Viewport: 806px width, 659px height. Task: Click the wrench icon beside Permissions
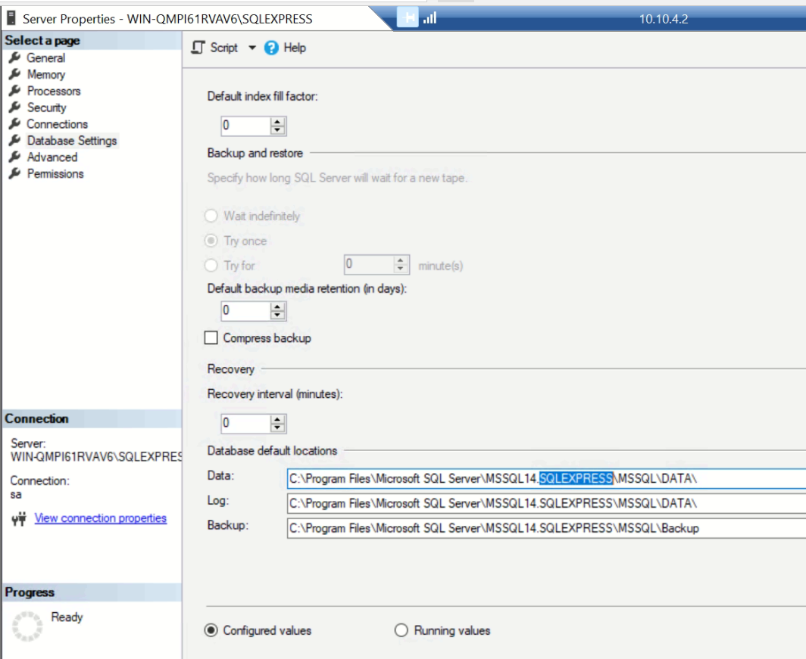click(15, 173)
